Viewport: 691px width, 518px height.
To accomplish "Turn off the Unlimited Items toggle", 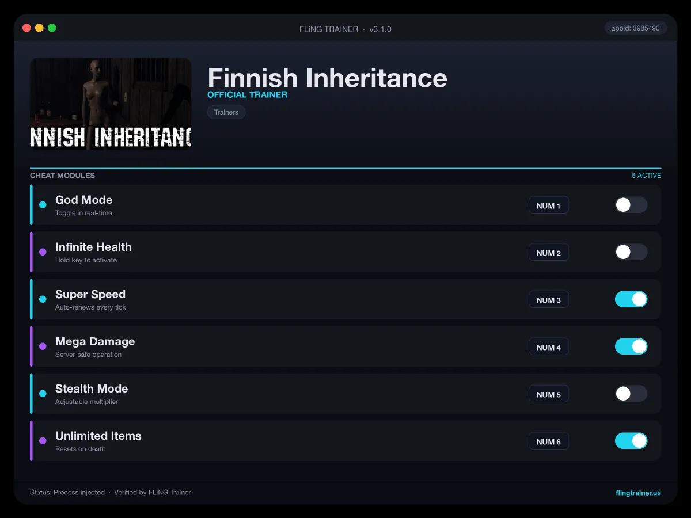I will coord(631,441).
